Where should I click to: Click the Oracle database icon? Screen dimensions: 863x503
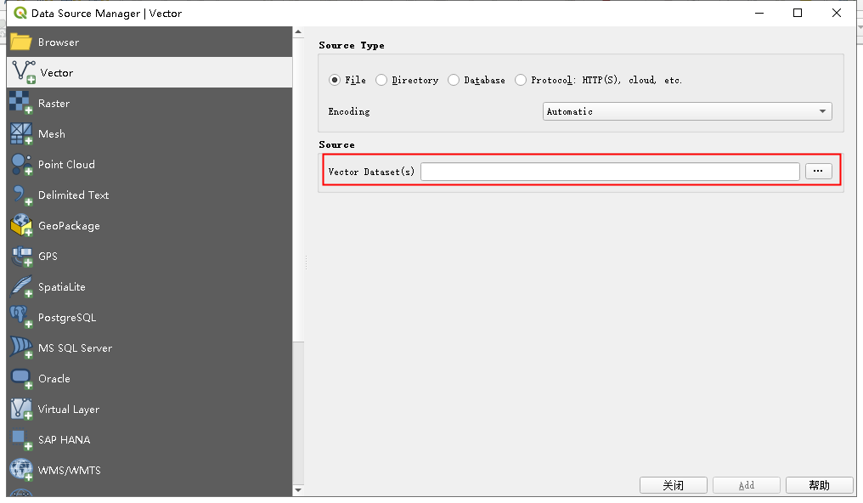point(21,379)
